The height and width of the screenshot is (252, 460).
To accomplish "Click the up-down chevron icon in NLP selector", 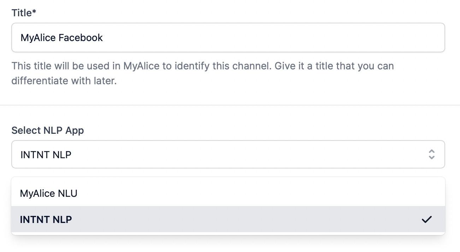I will tap(431, 154).
